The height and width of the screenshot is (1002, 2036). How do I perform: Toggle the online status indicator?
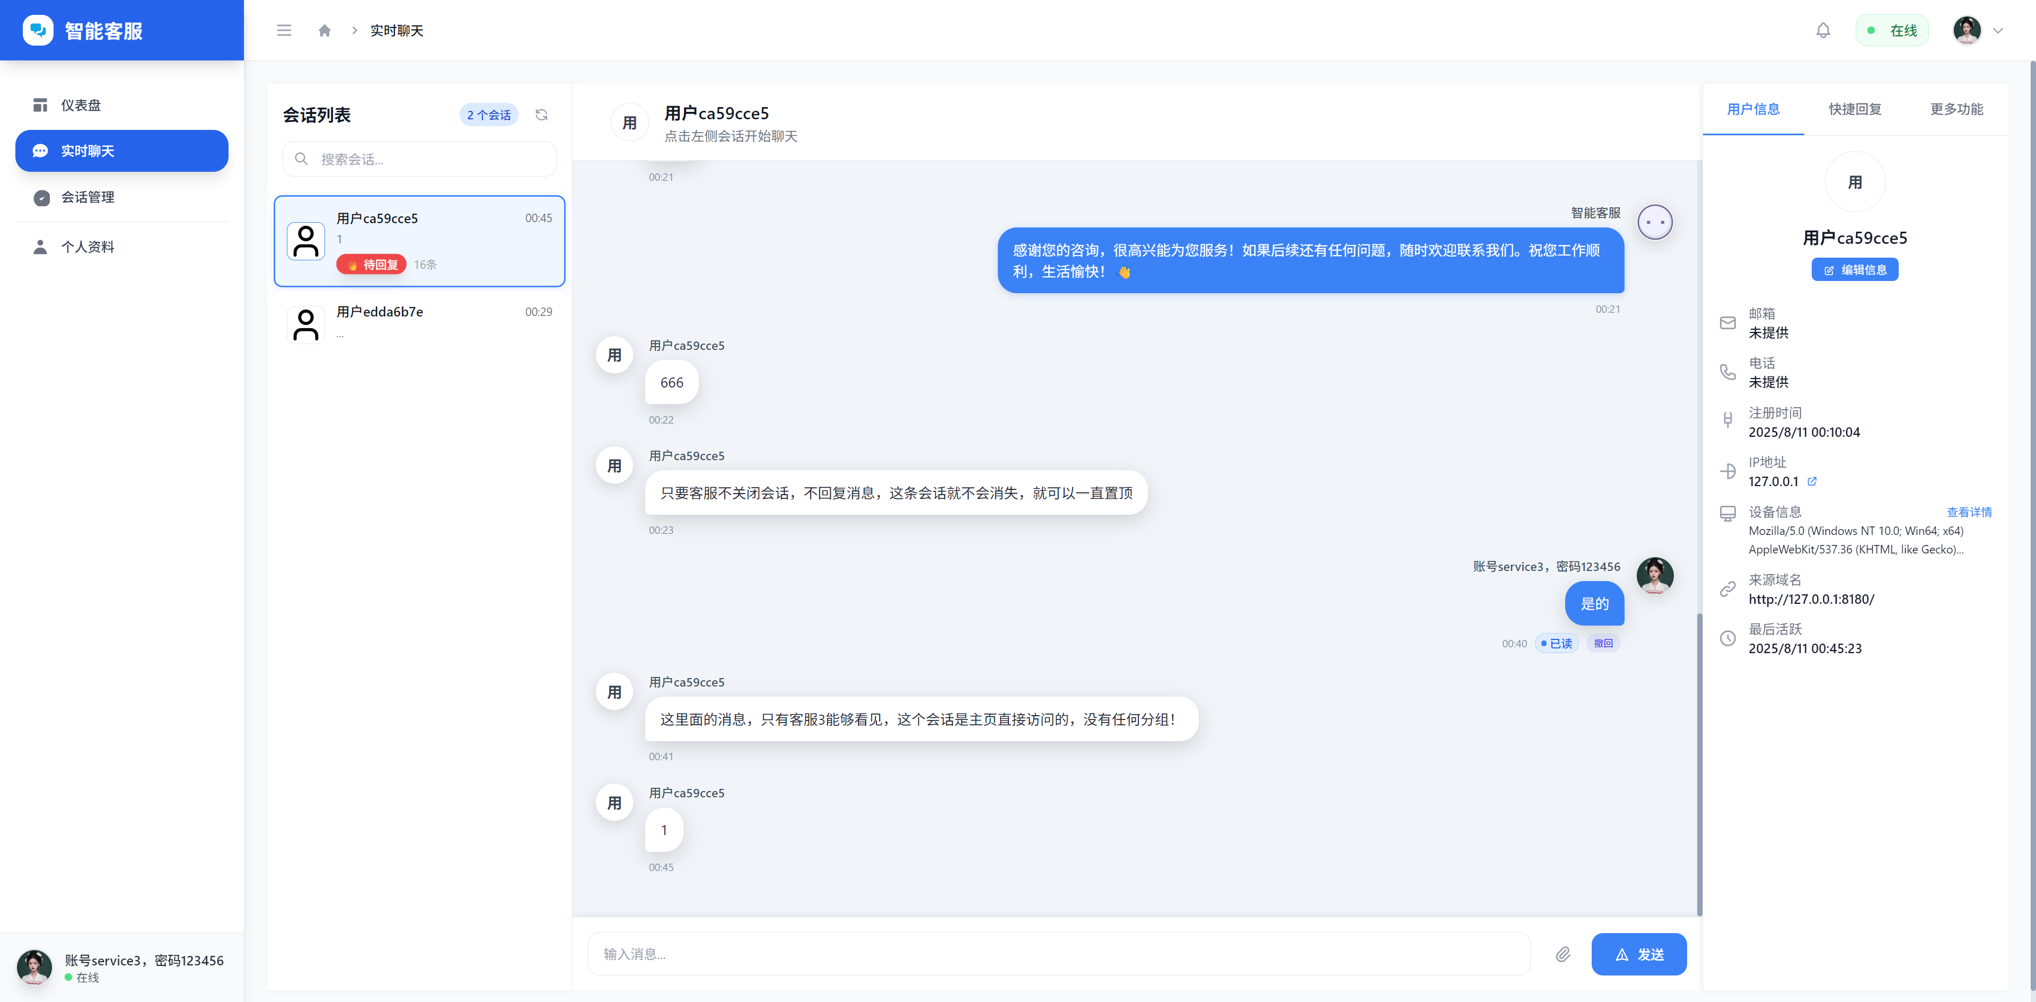pos(1892,30)
